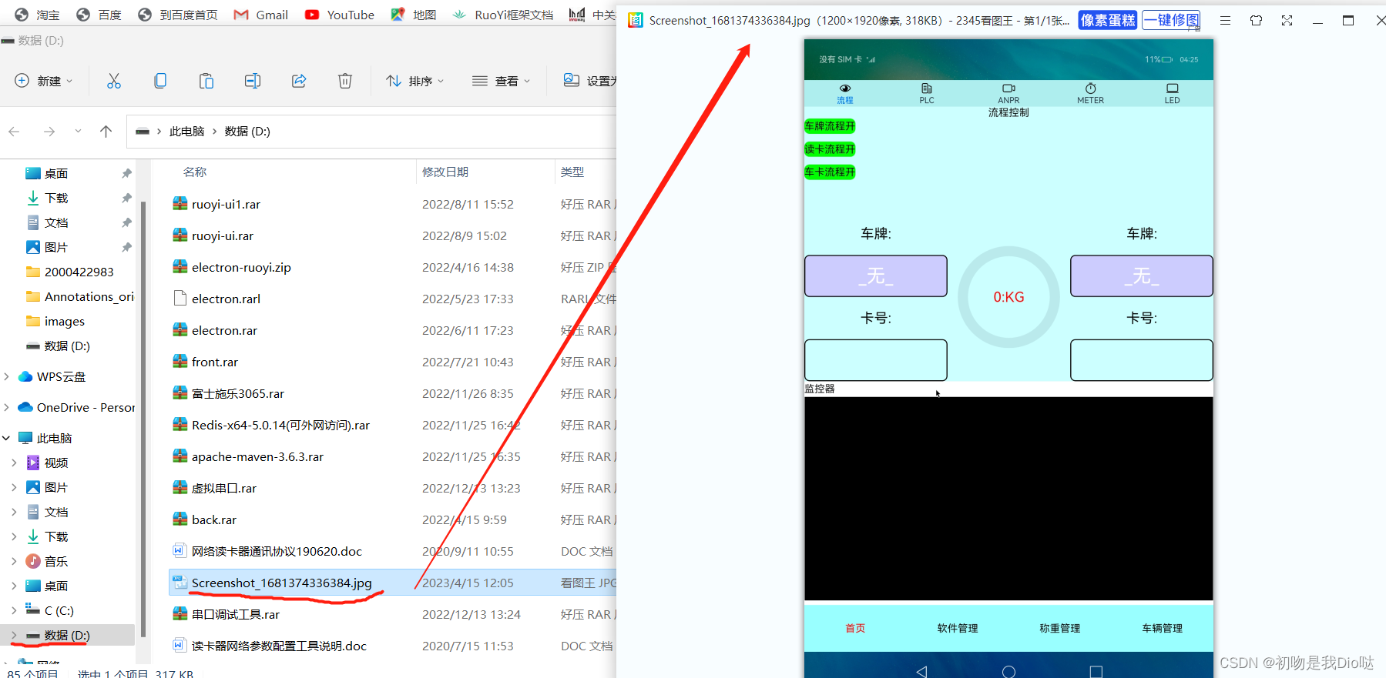
Task: Switch to LED tab in phone app
Action: 1172,94
